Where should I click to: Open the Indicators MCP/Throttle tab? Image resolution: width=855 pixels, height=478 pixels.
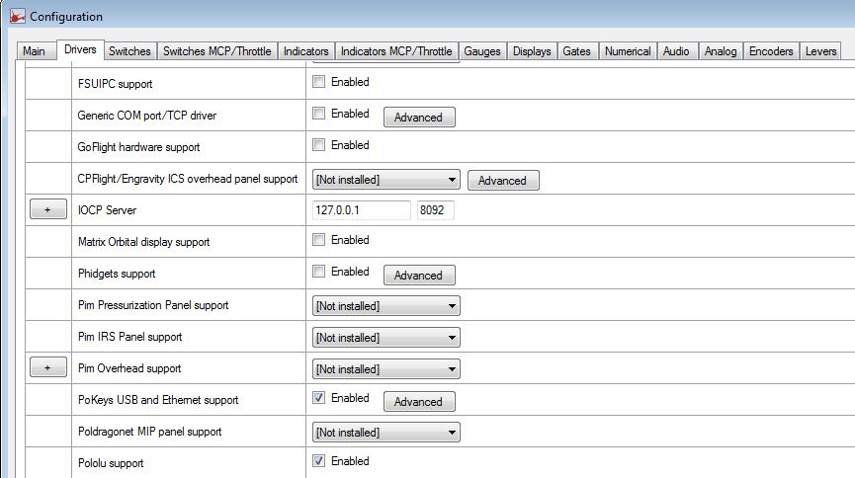[396, 51]
